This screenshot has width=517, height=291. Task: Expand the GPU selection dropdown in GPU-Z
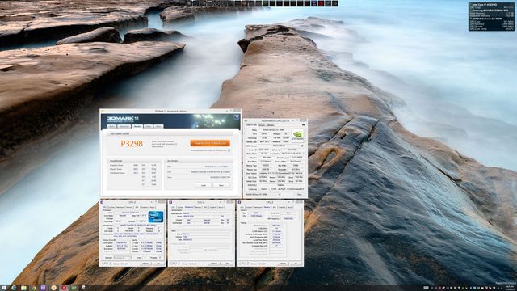[x=263, y=194]
